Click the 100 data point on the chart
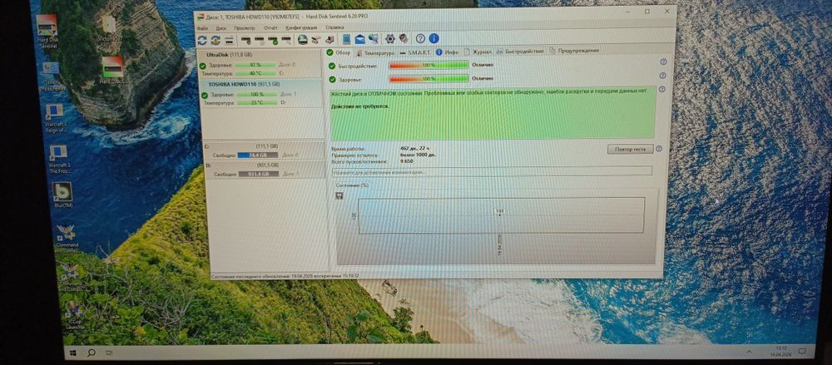Screen dimensions: 832x365 [x=499, y=213]
